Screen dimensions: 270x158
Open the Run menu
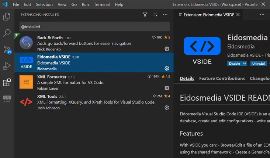85,4
